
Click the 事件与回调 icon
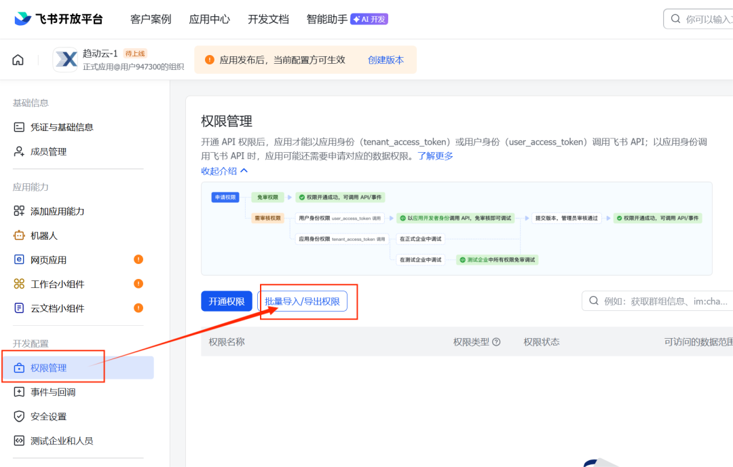[x=19, y=392]
